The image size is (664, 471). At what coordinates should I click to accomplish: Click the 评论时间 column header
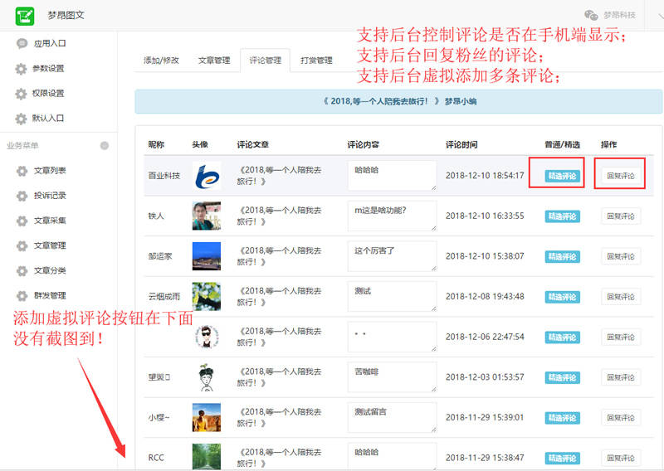point(461,145)
